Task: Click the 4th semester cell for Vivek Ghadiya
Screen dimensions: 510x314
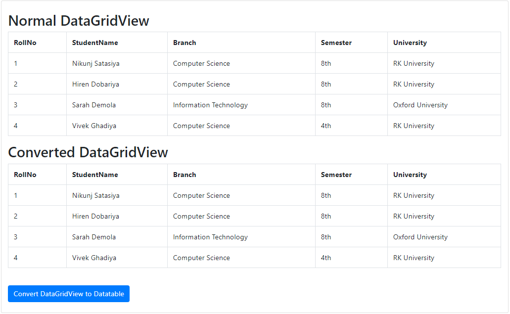Action: 326,126
